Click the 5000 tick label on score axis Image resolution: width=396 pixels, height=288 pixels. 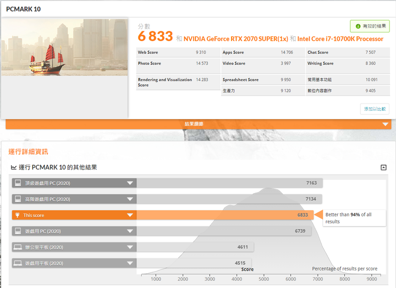click(x=263, y=279)
